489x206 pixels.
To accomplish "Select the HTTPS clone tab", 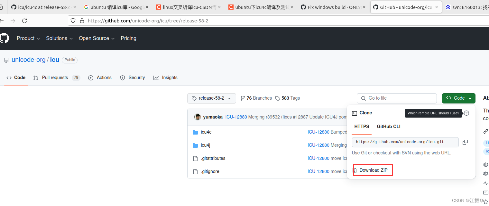I will (362, 127).
